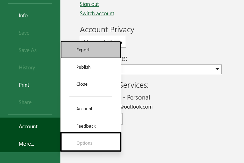244x163 pixels.
Task: Expand the More... sidebar item
Action: 26,144
